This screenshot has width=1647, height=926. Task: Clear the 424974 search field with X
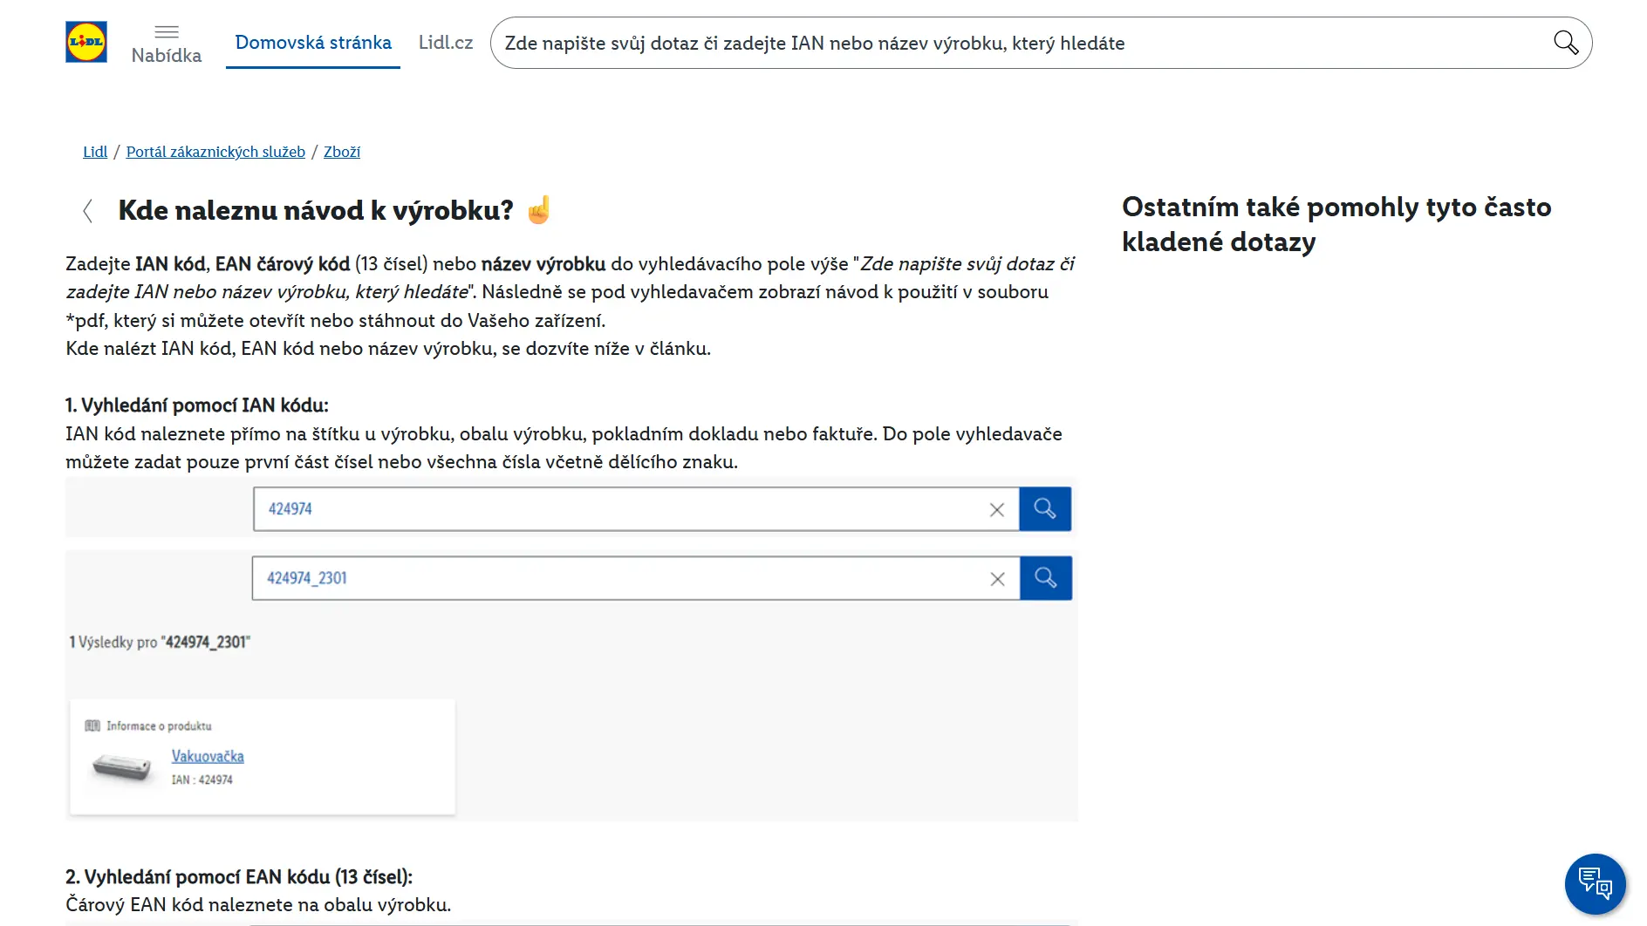[997, 510]
